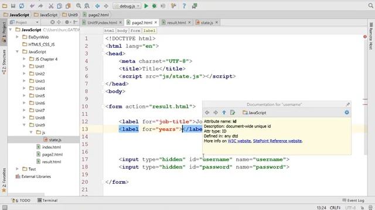Click the Find magnifier icon
375x210 pixels.
point(79,6)
